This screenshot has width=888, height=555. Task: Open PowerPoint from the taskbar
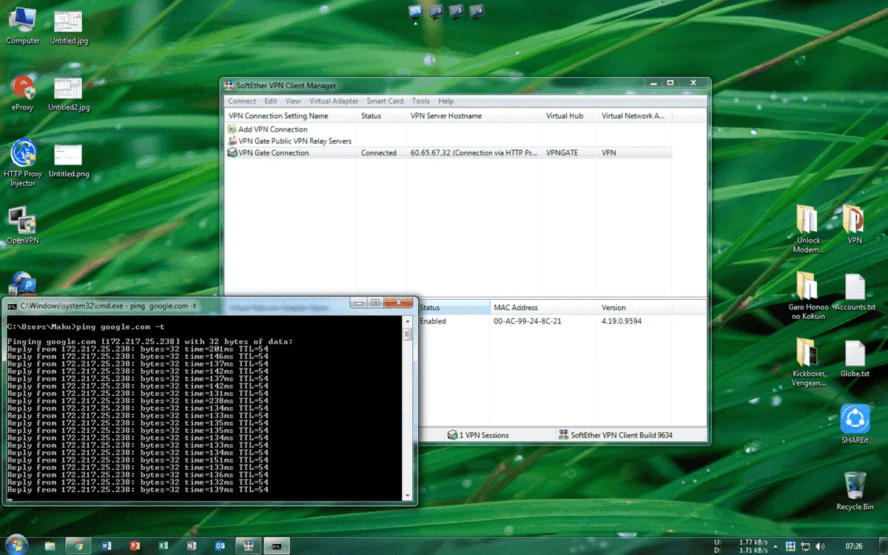(135, 545)
